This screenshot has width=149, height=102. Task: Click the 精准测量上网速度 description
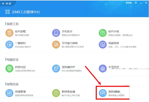coord(116,95)
